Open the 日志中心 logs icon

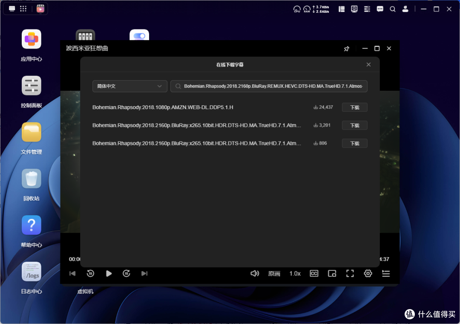32,272
